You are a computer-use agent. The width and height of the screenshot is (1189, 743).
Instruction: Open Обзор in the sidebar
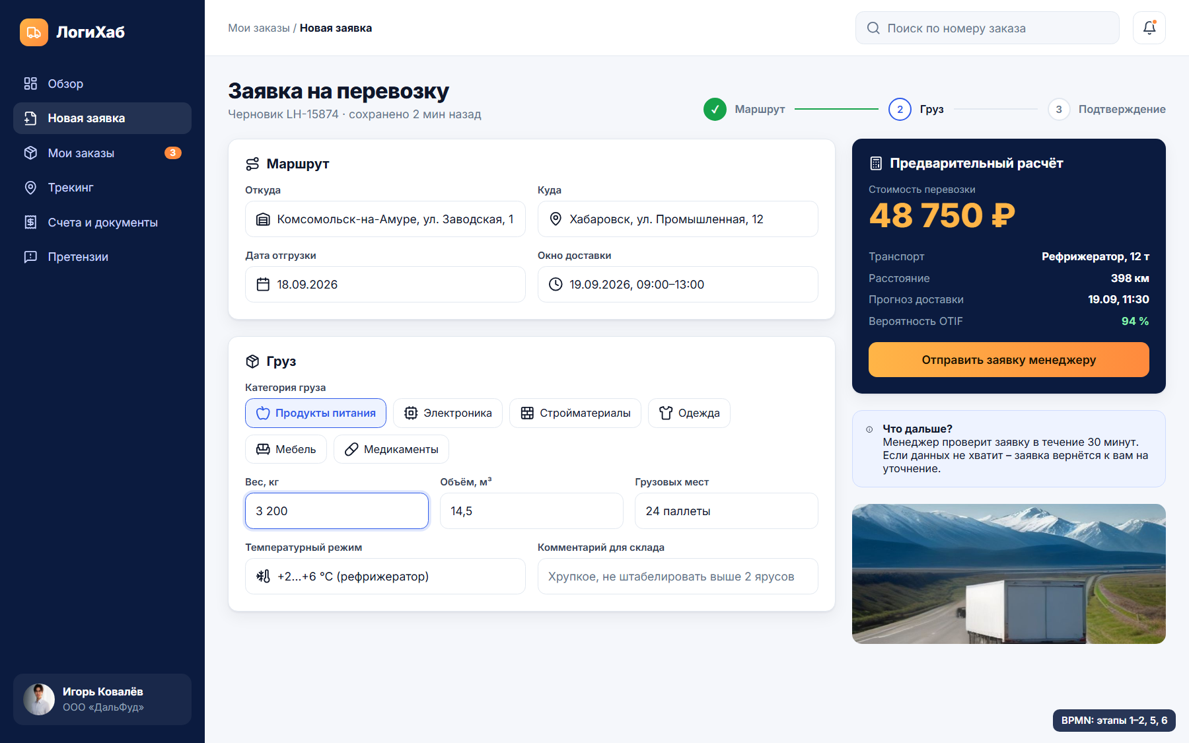[x=102, y=84]
